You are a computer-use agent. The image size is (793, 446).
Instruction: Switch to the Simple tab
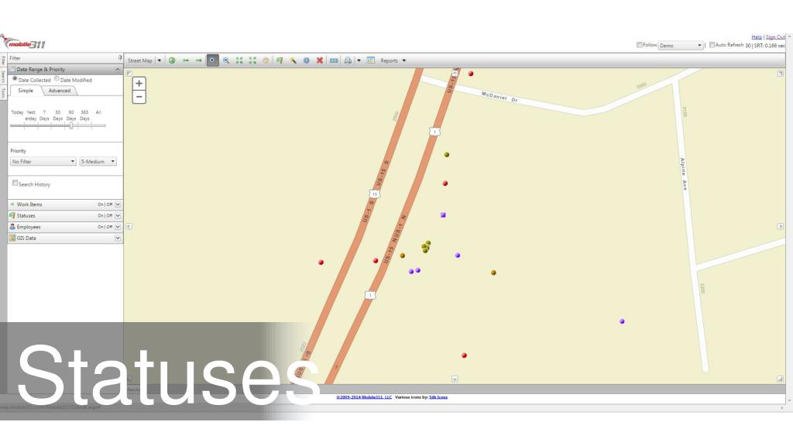(26, 91)
